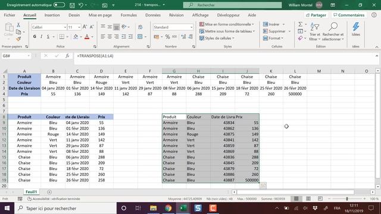Open the Standard number format dropdown

coord(192,27)
